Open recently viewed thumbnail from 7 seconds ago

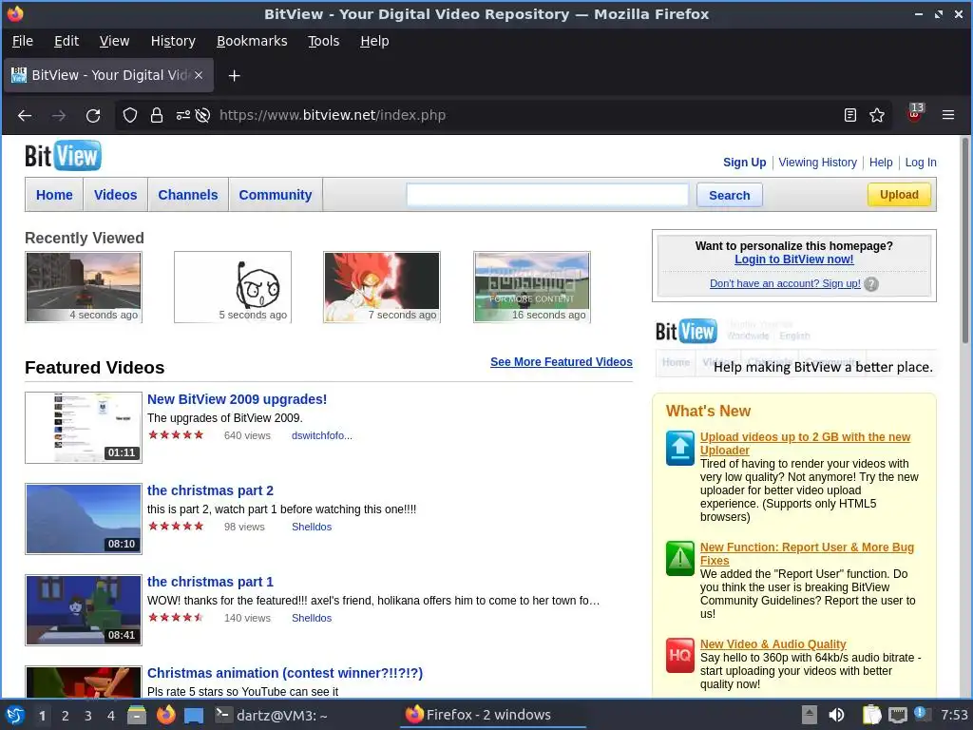(382, 287)
